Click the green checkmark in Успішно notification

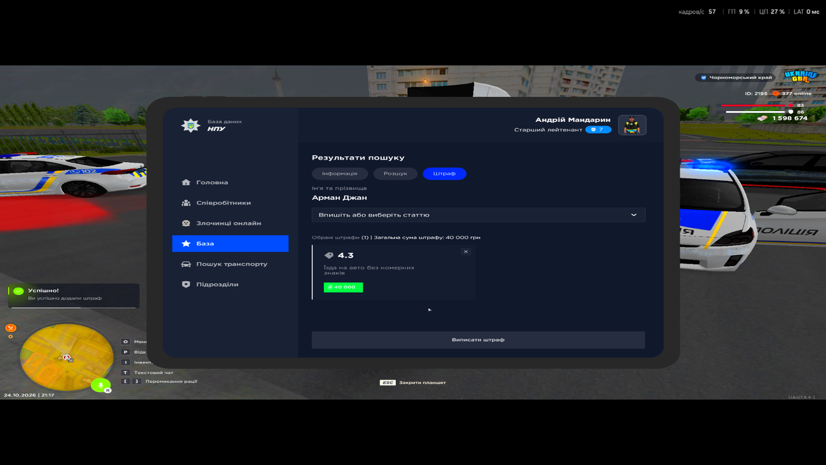pos(18,292)
